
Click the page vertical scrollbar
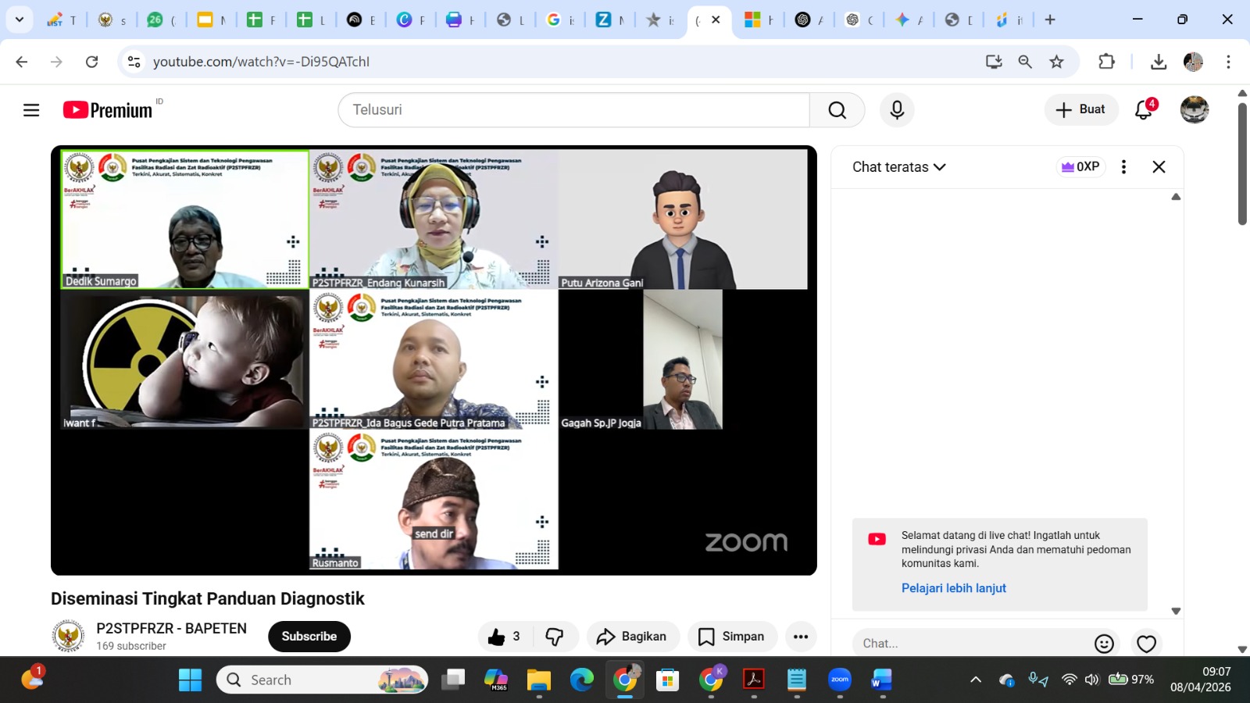pyautogui.click(x=1242, y=164)
